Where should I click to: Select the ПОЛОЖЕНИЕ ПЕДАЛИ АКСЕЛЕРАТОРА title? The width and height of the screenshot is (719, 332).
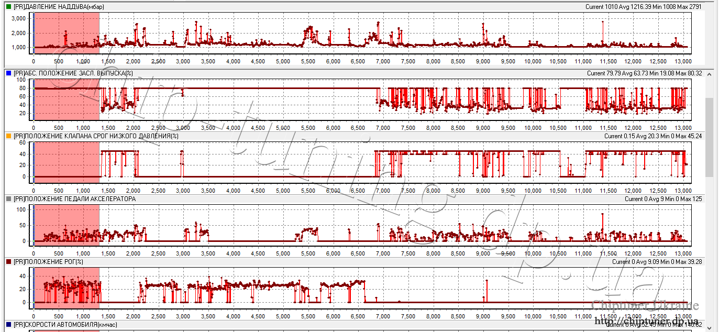[74, 199]
